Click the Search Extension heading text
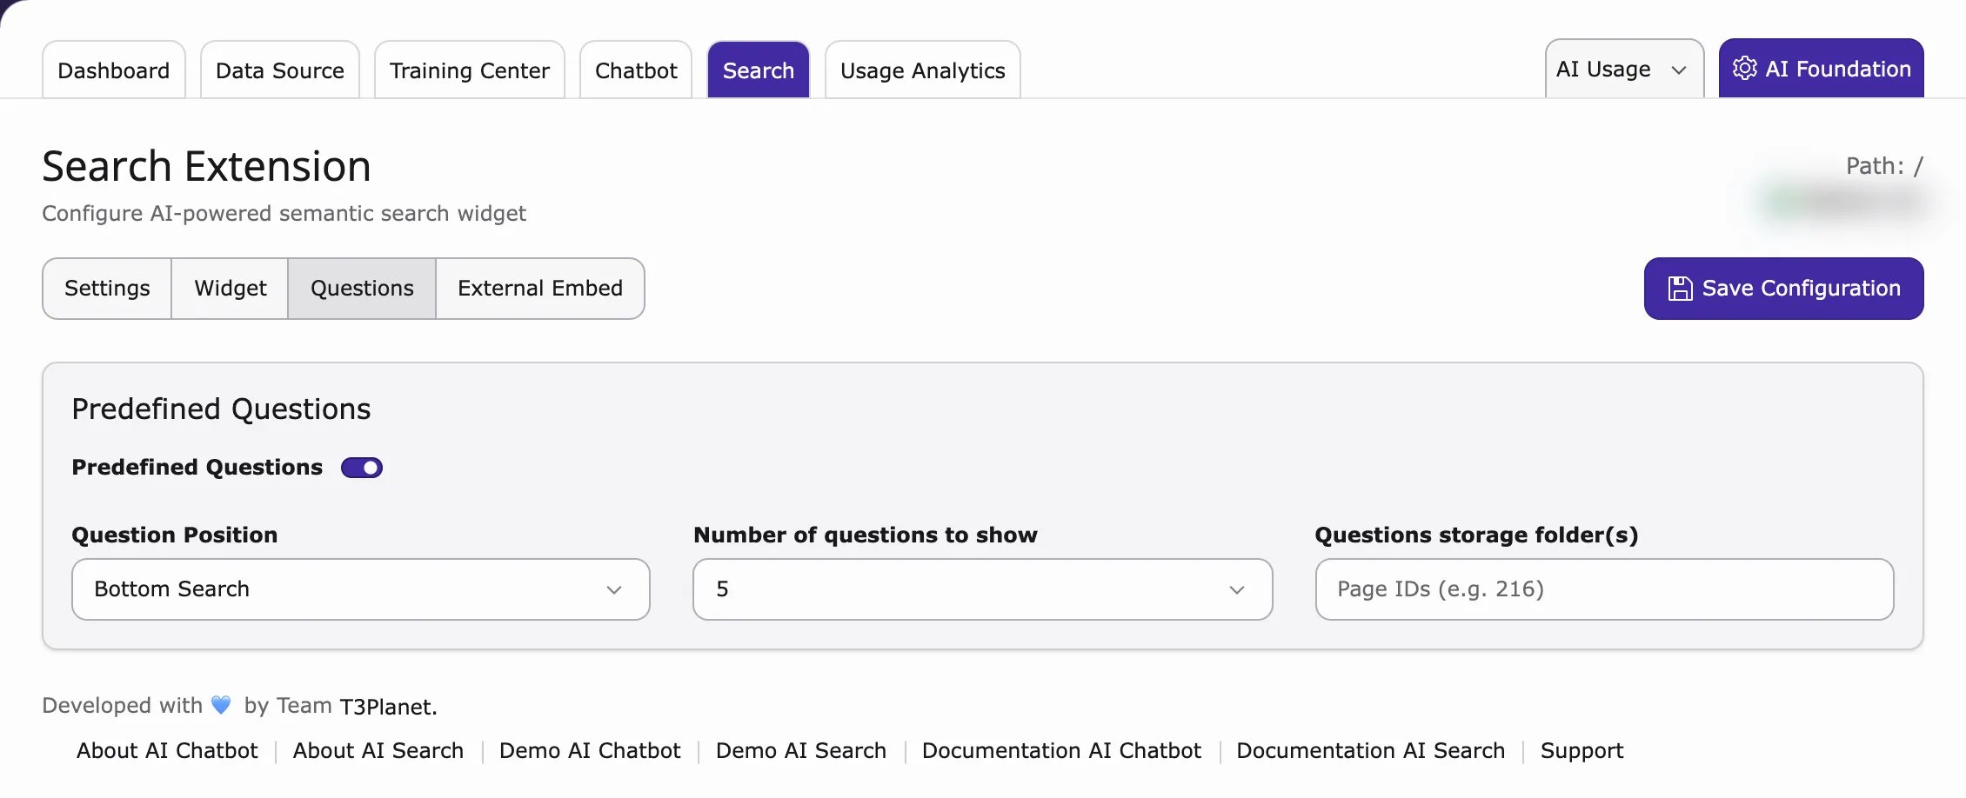 (207, 166)
